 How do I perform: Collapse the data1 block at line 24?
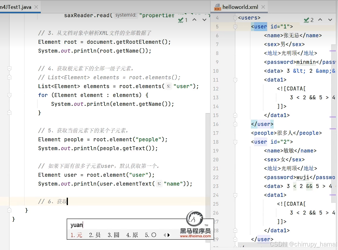coord(235,195)
